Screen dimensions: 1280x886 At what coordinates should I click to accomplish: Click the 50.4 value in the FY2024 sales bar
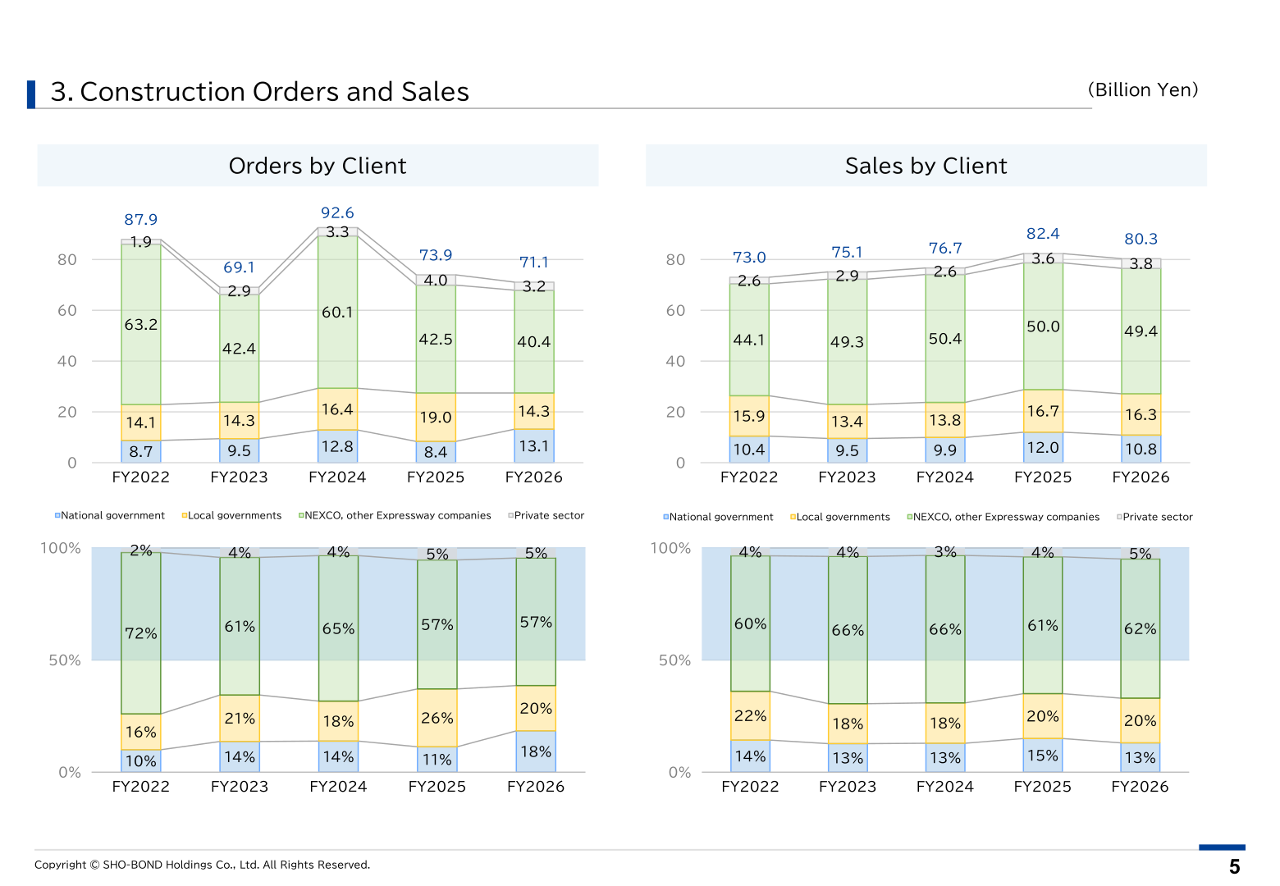pos(945,339)
